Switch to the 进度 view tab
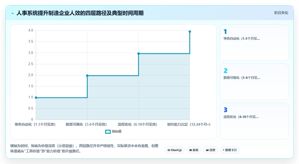299x164 pixels. point(211,150)
